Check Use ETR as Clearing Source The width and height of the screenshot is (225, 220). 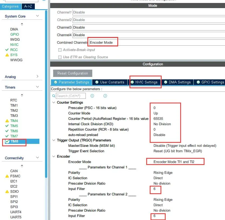pos(60,57)
